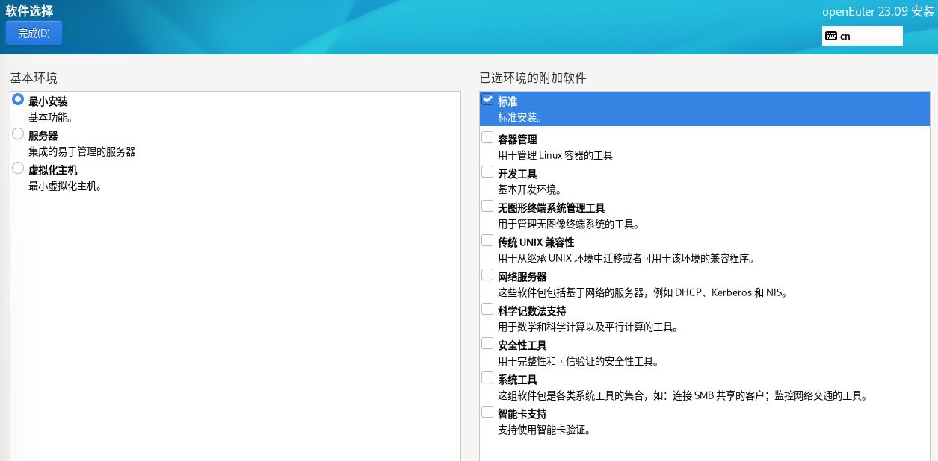Click the DHCP、Kerberos 和 NIS description line
938x461 pixels.
click(x=643, y=292)
